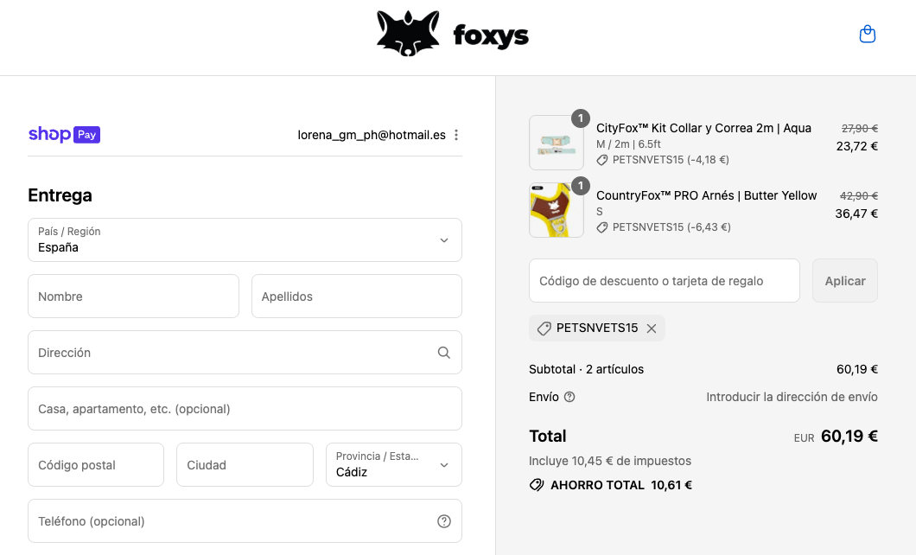The image size is (916, 555).
Task: Click the M / 2m | 6.5ft variant text
Action: [x=628, y=144]
